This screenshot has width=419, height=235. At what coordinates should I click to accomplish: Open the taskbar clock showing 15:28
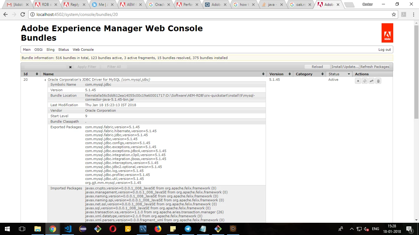click(392, 229)
